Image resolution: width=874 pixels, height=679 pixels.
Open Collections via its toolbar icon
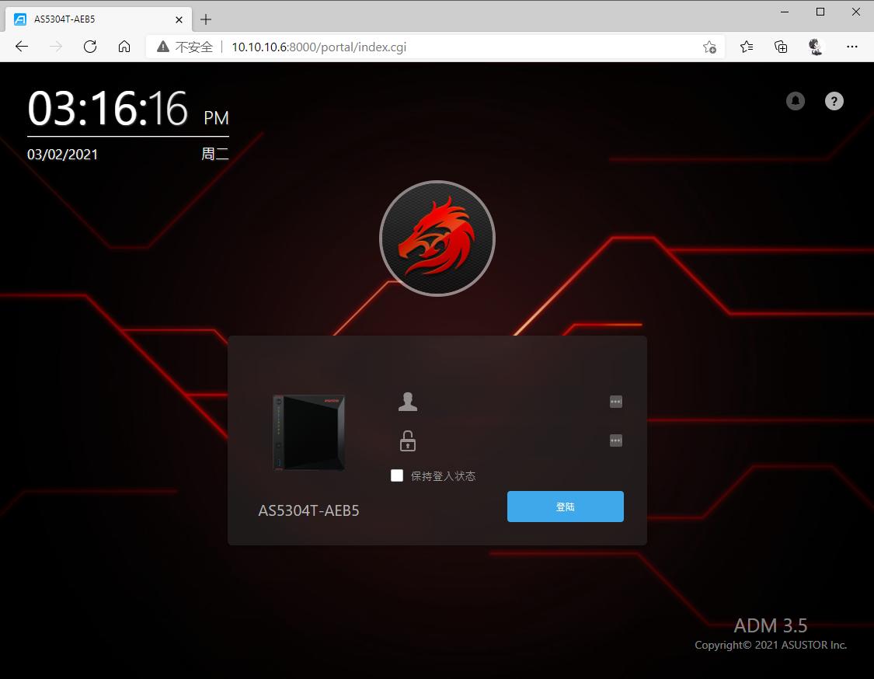pyautogui.click(x=780, y=47)
